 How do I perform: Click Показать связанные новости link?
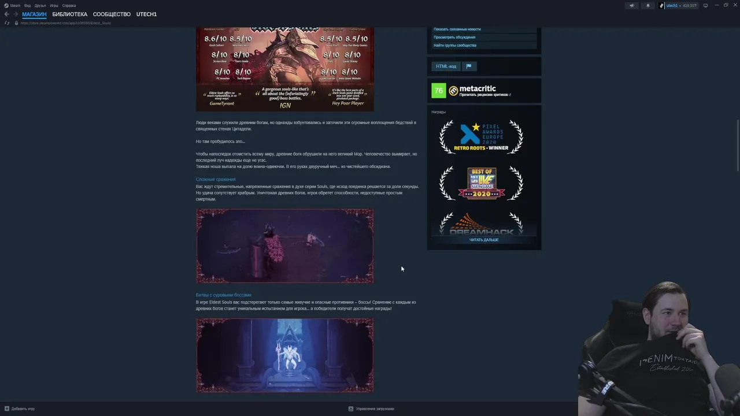457,29
